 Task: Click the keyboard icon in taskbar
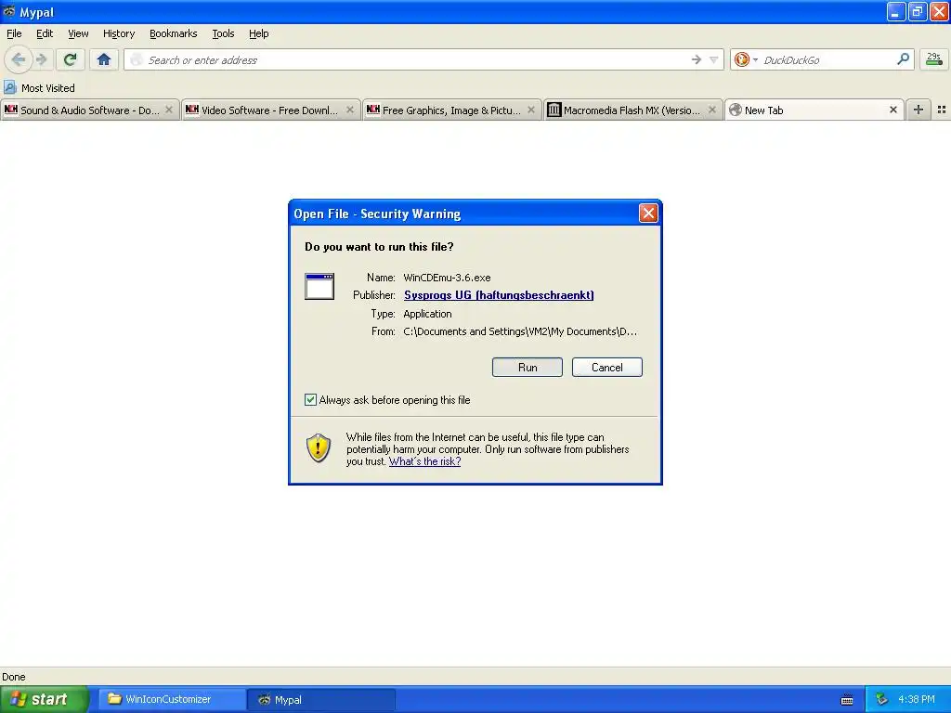tap(847, 700)
